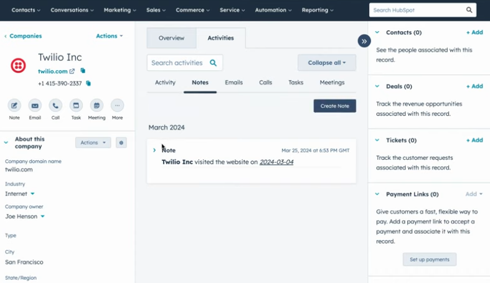Open the Industry Internet dropdown
The image size is (490, 283).
click(32, 194)
